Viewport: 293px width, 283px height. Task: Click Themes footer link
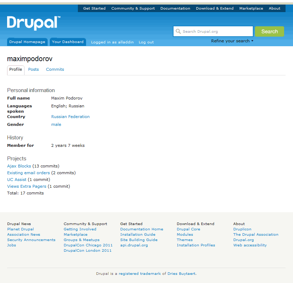185,240
